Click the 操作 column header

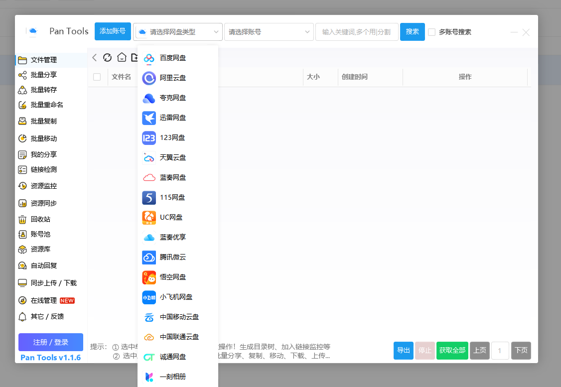pyautogui.click(x=465, y=77)
